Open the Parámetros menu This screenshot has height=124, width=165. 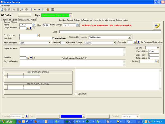(x=5, y=6)
